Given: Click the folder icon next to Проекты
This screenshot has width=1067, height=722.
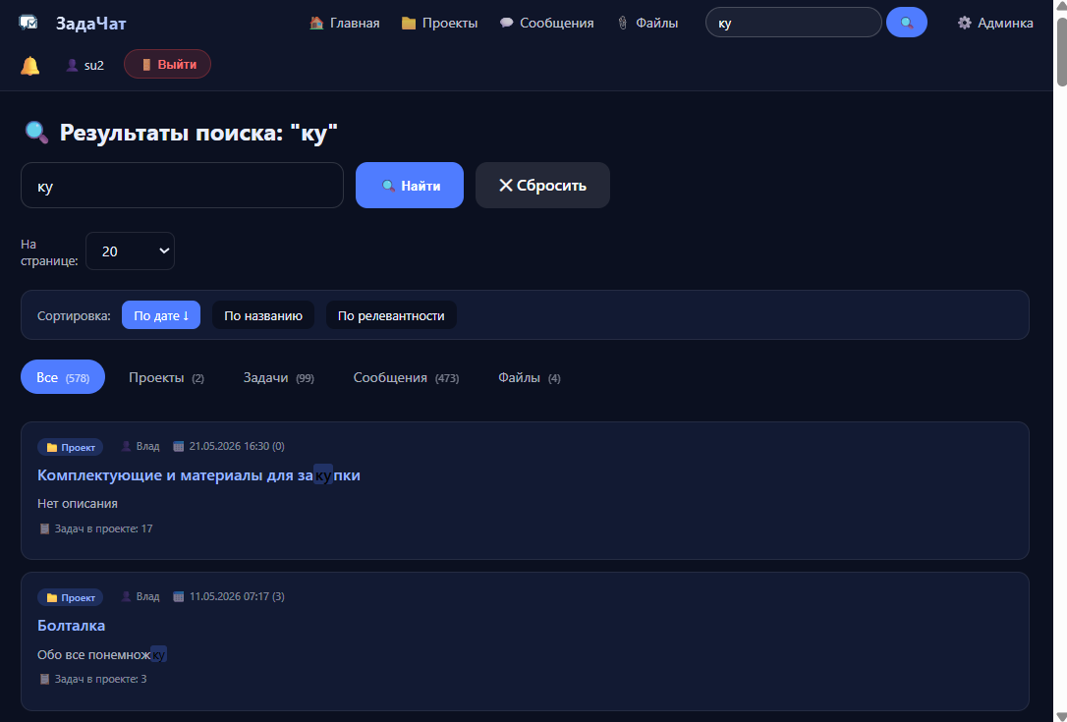Looking at the screenshot, I should pos(409,24).
